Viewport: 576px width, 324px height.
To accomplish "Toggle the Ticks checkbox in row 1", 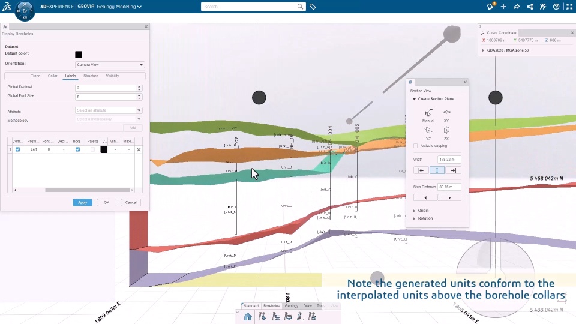I will coord(77,149).
